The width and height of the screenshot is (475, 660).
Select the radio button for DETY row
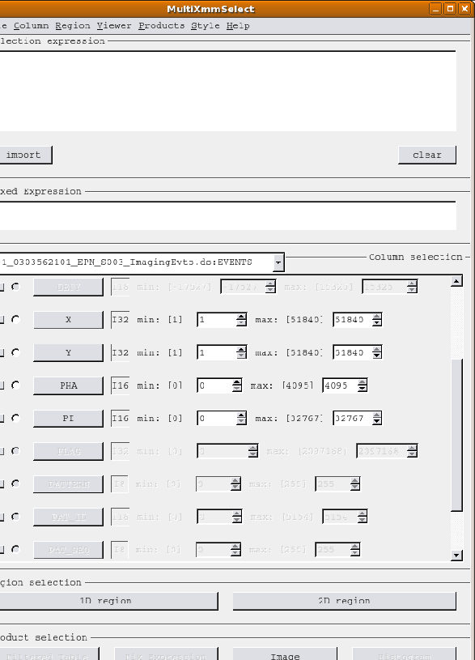pyautogui.click(x=15, y=287)
